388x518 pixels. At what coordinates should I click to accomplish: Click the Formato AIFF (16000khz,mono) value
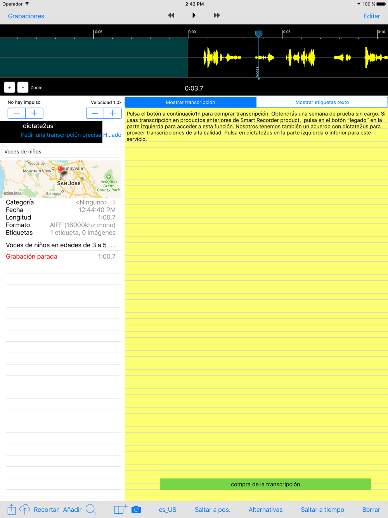click(83, 225)
